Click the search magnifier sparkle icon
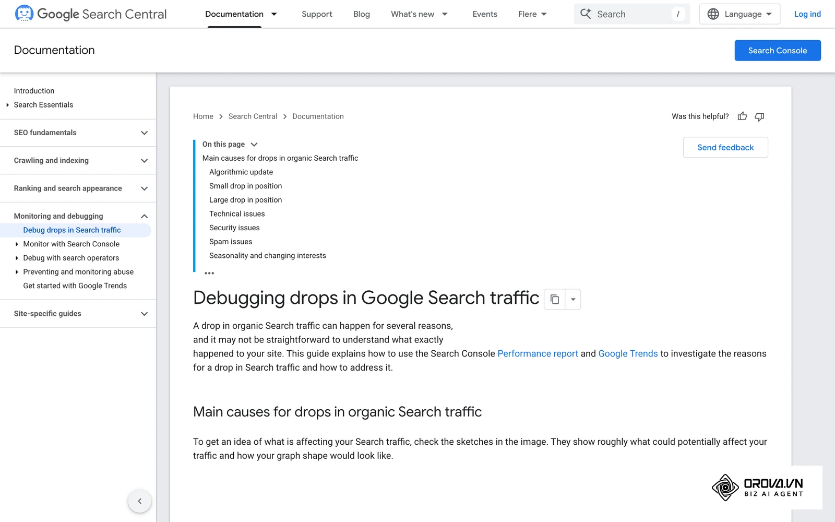This screenshot has height=522, width=835. click(x=586, y=14)
